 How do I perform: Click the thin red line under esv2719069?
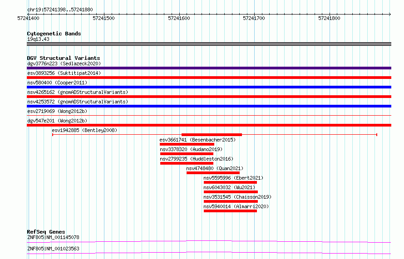[209, 115]
